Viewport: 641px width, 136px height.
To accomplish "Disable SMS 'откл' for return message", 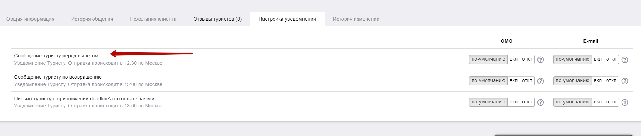I will [x=527, y=81].
